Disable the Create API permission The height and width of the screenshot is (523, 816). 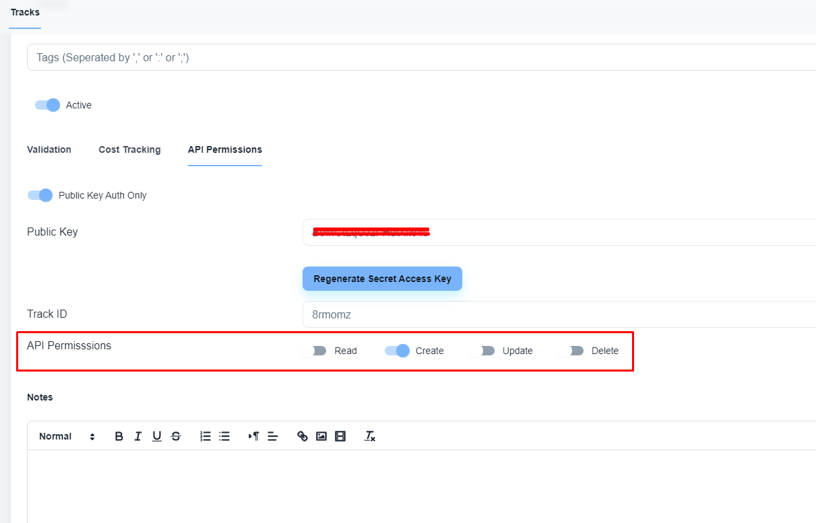[397, 351]
